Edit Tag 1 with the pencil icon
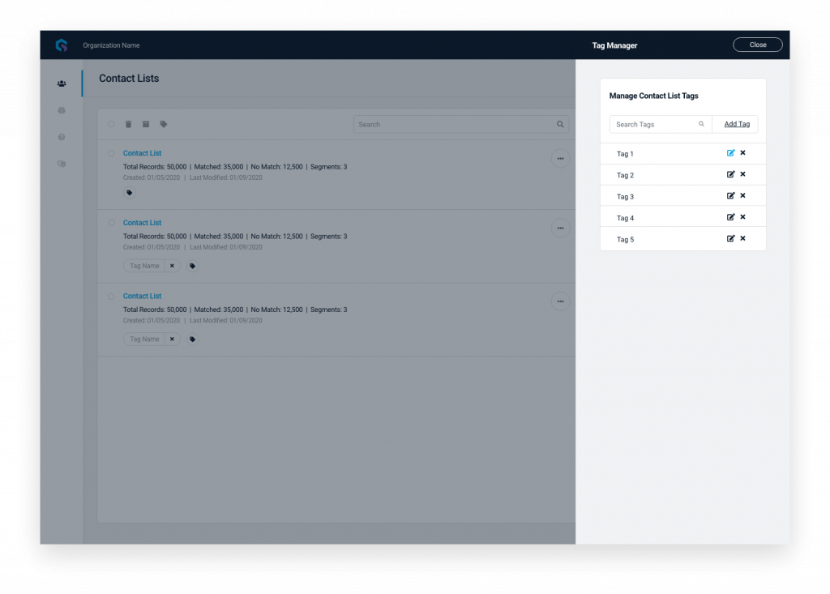830x594 pixels. [x=730, y=153]
